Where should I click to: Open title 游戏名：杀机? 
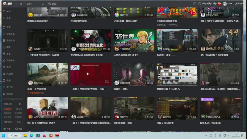120,89
